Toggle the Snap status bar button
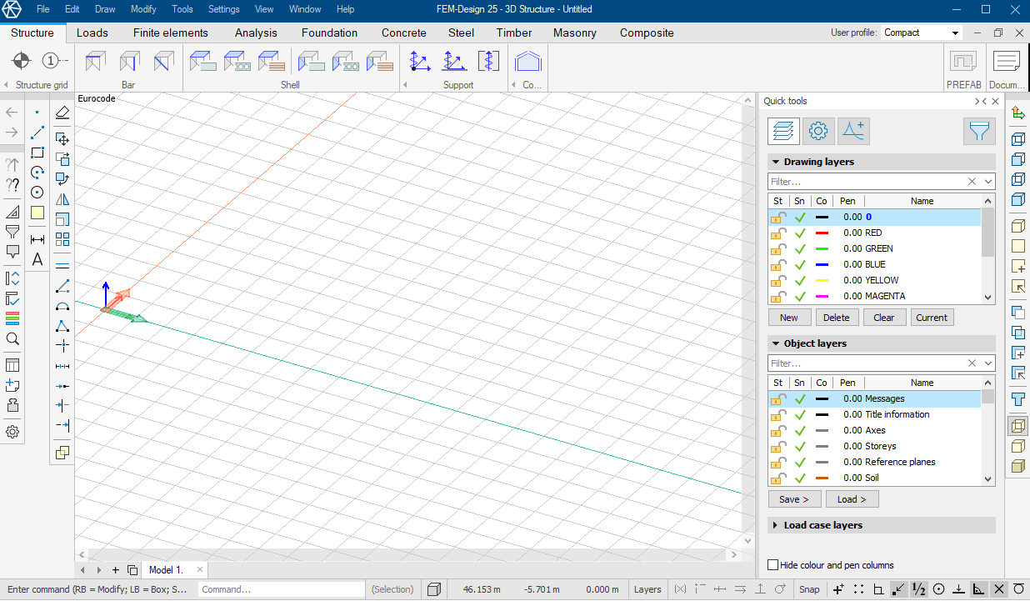 tap(809, 589)
